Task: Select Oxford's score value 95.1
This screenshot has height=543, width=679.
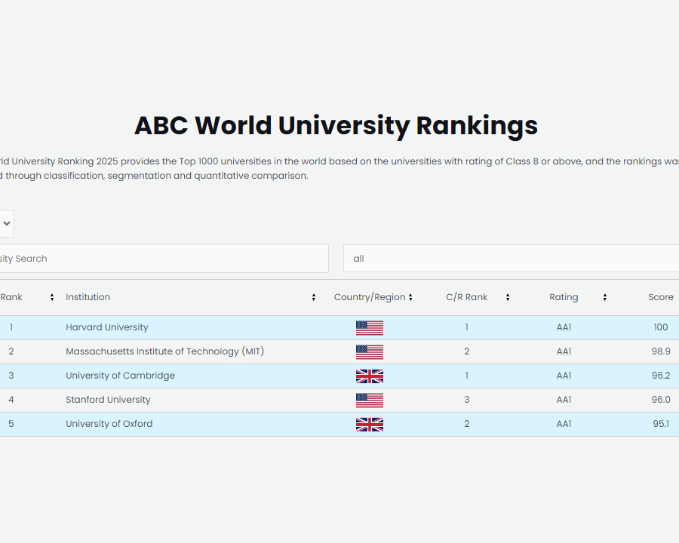Action: click(661, 424)
